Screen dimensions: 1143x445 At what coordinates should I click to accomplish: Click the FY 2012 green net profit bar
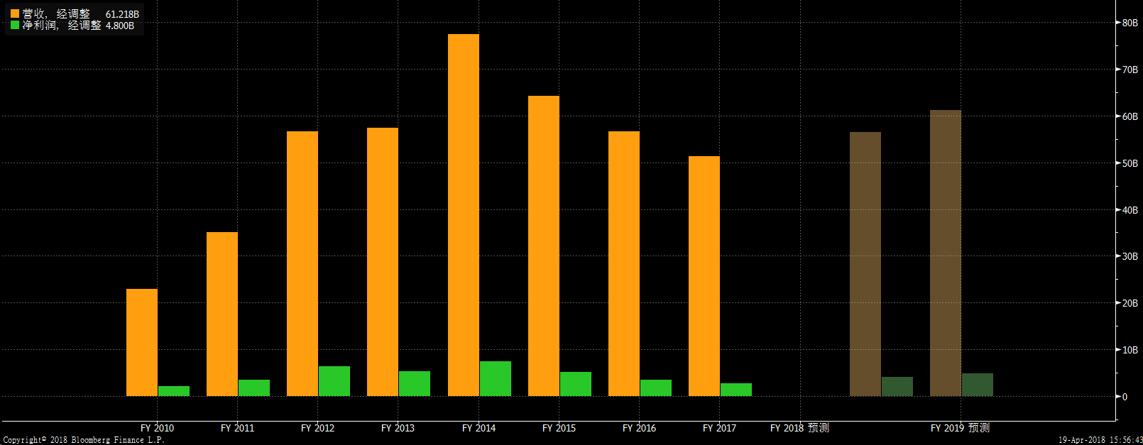pyautogui.click(x=334, y=381)
